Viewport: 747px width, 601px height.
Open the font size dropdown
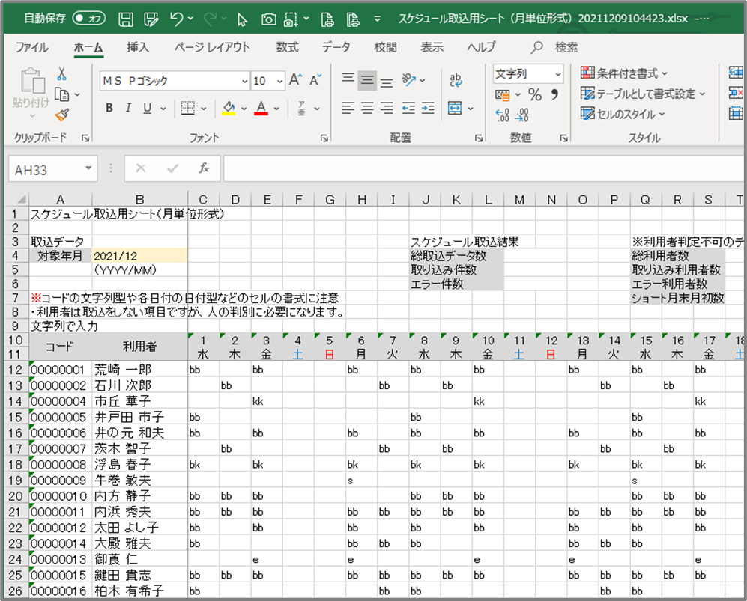coord(279,81)
